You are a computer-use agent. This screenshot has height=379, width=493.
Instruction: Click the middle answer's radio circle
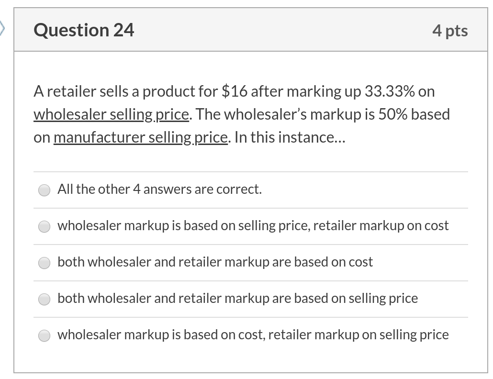point(44,263)
